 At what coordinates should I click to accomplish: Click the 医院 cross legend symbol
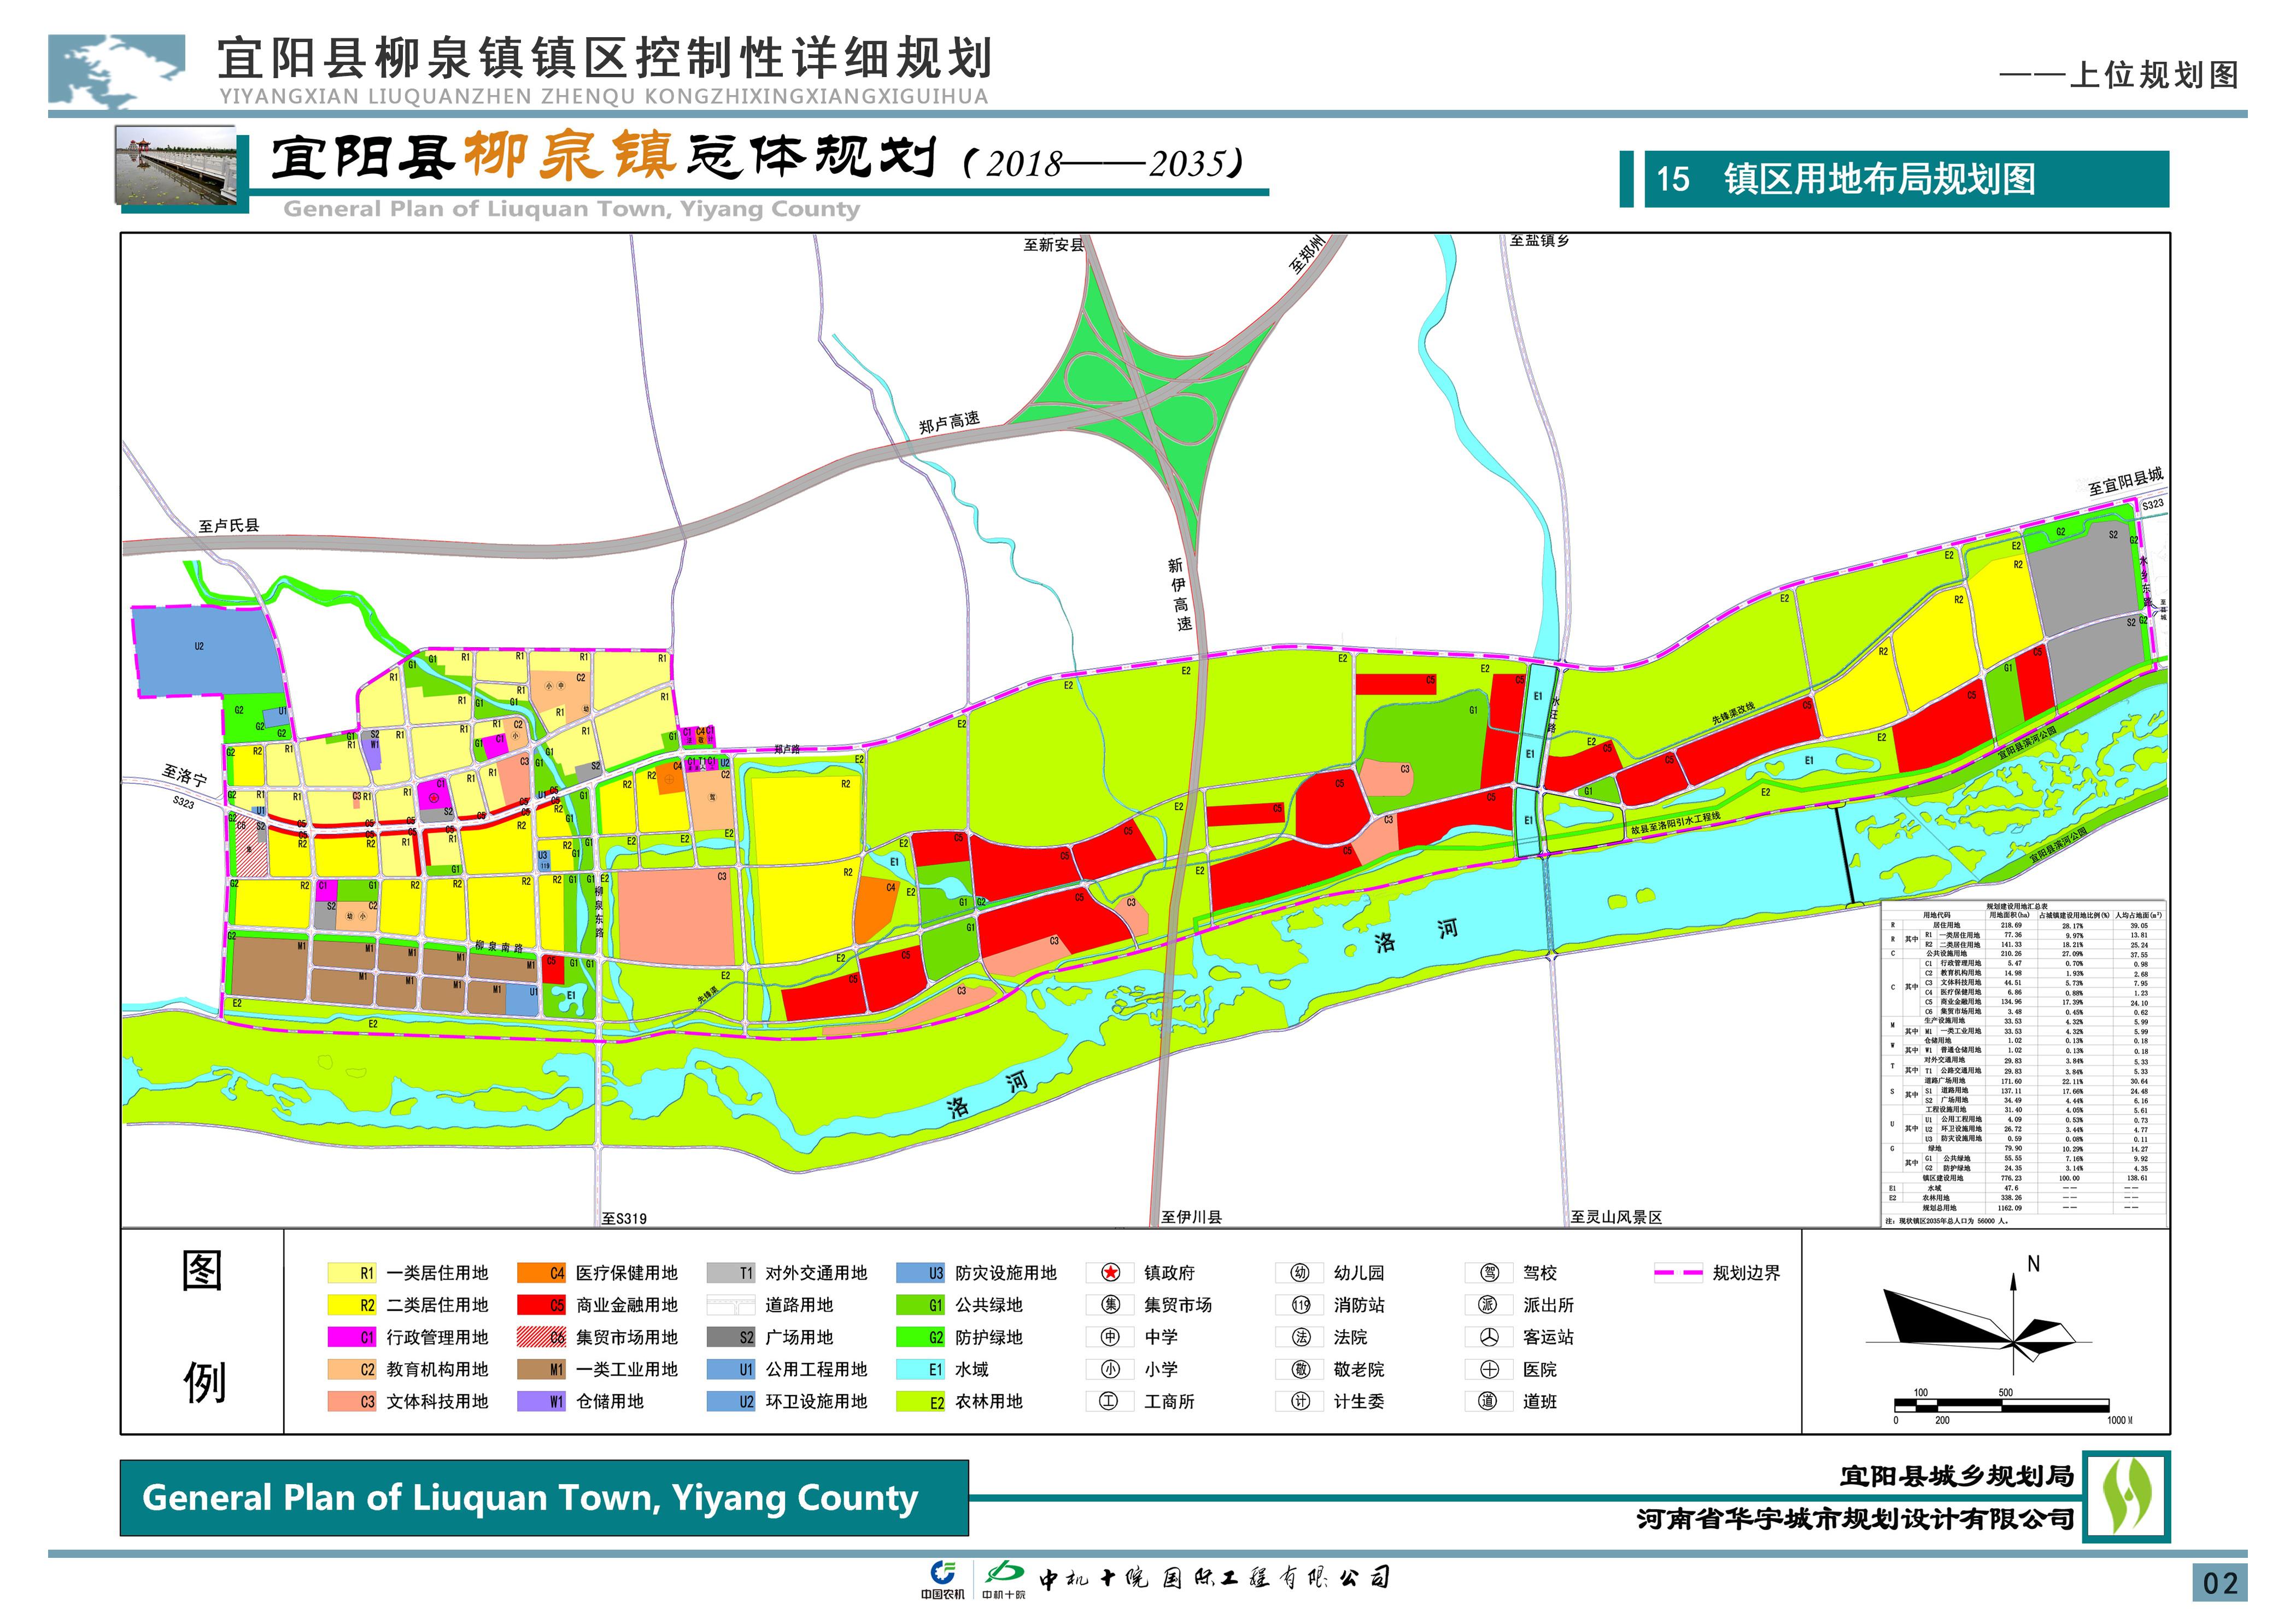pyautogui.click(x=1489, y=1369)
